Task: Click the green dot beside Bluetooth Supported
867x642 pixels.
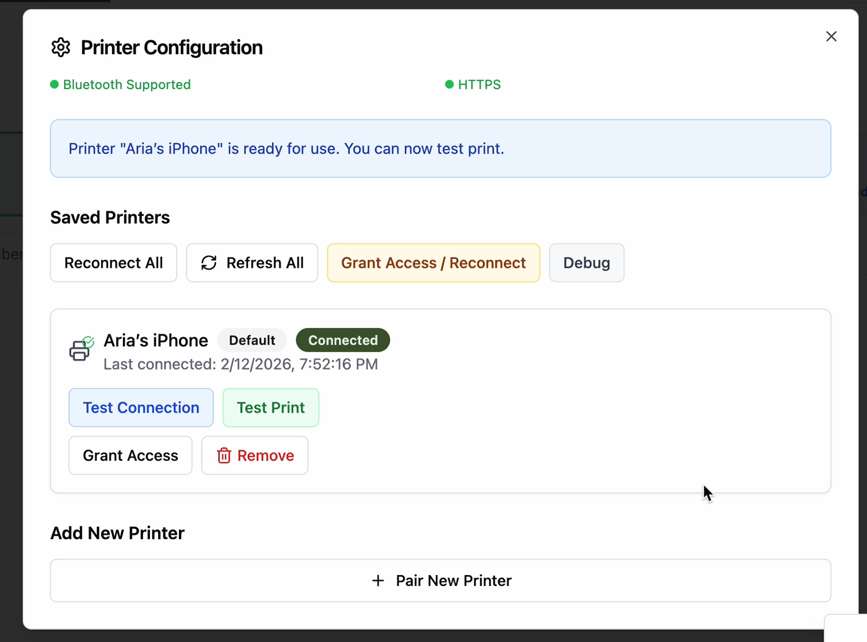Action: pyautogui.click(x=54, y=84)
